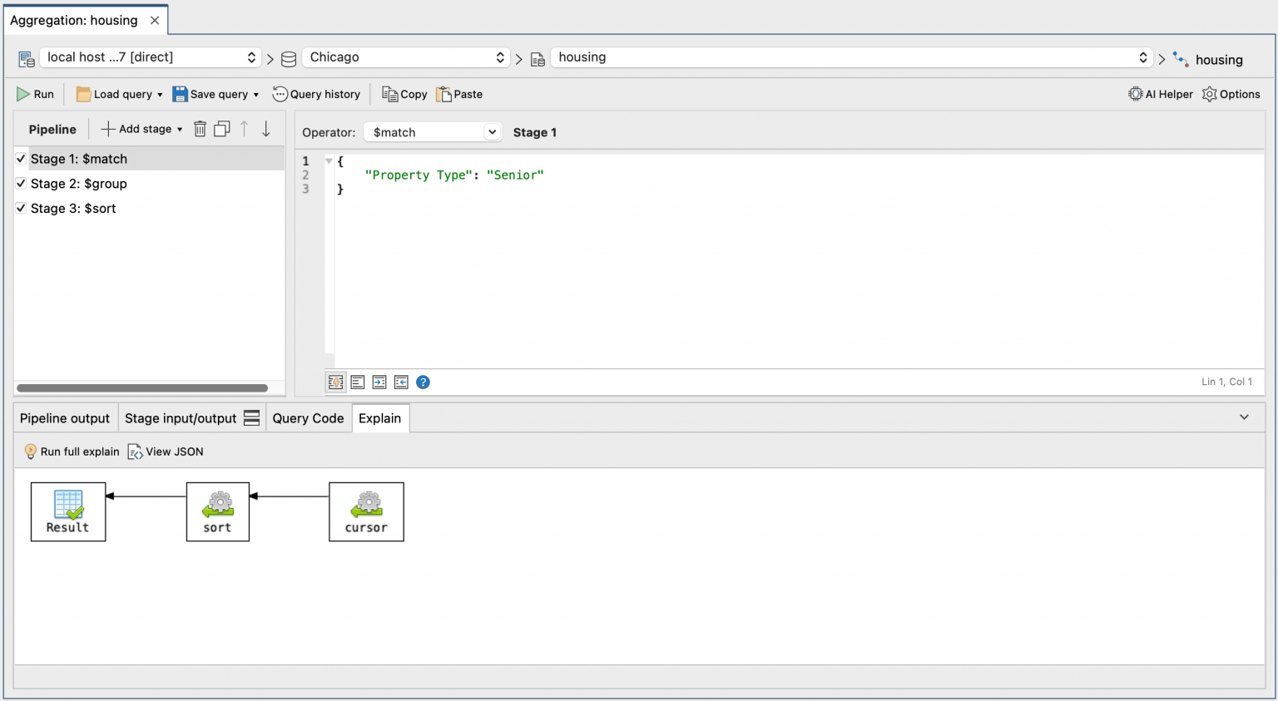Select the sort node in explain diagram
This screenshot has height=701, width=1278.
click(x=217, y=511)
